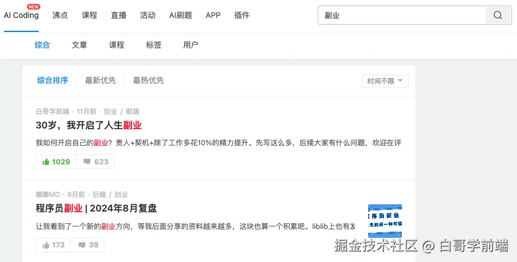This screenshot has height=262, width=517.
Task: Sort results by 综合排序
Action: [x=52, y=80]
